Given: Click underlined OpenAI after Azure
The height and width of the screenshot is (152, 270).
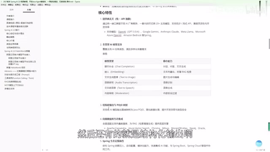Looking at the screenshot, I should 117,35.
